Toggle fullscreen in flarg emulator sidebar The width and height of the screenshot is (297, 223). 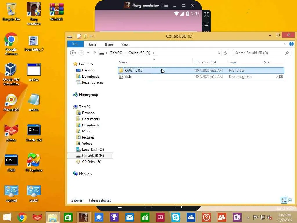coord(207,15)
